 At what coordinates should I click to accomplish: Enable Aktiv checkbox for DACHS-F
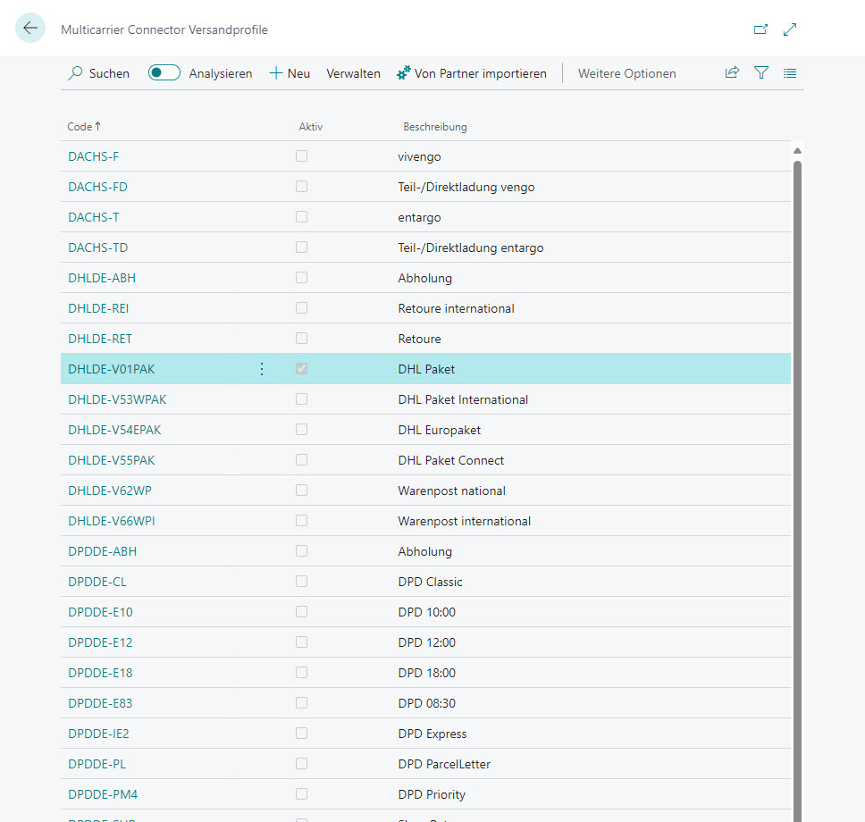pos(302,156)
